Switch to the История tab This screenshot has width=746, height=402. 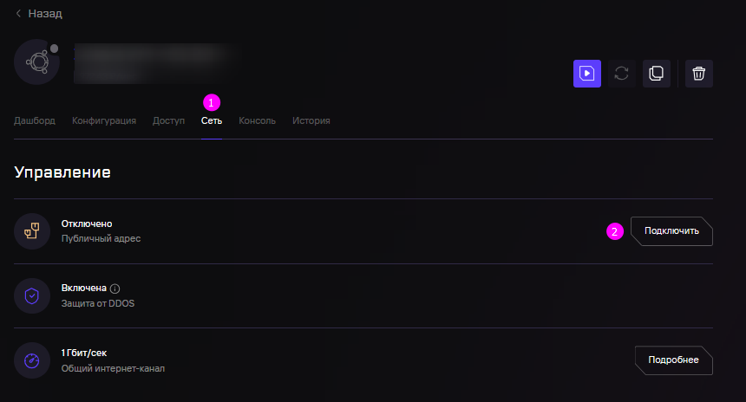(x=311, y=120)
